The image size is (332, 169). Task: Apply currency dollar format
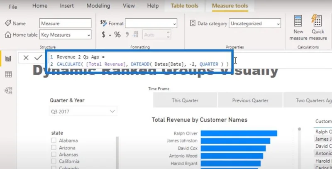103,34
